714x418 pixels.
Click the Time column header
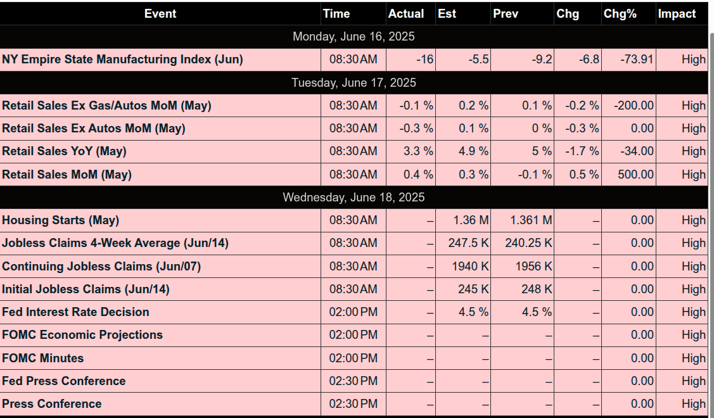click(336, 14)
